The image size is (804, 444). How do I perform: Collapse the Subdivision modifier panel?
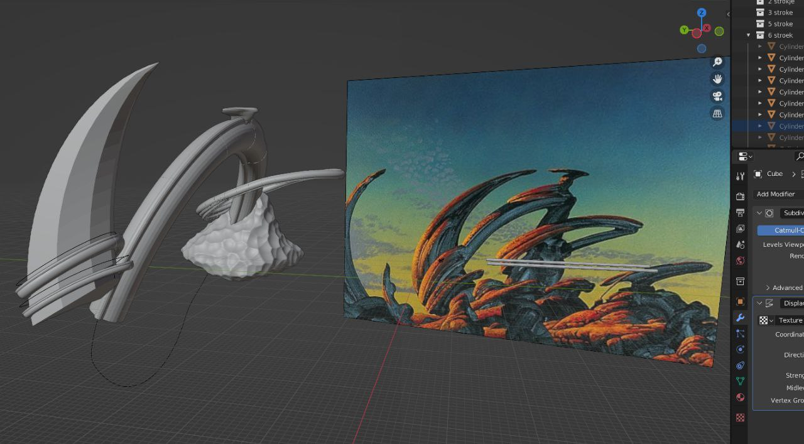click(759, 213)
